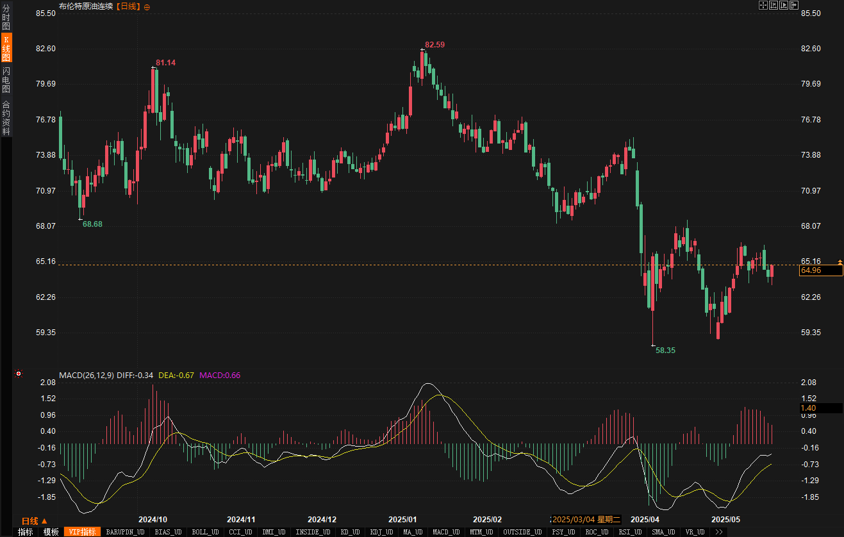Choose the BOLL_UD indicator
The width and height of the screenshot is (844, 537).
(x=205, y=532)
